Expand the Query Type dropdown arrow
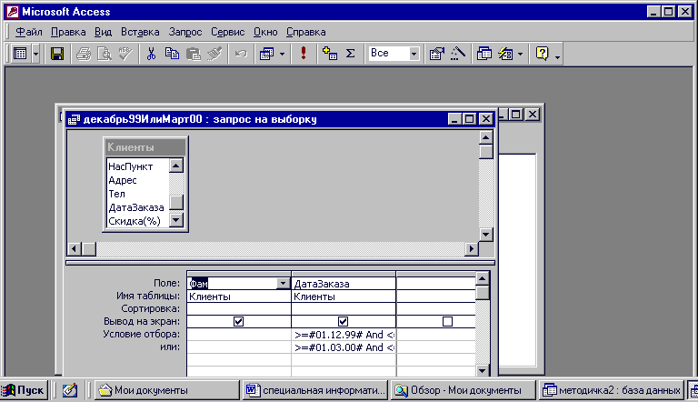This screenshot has width=698, height=402. click(283, 55)
